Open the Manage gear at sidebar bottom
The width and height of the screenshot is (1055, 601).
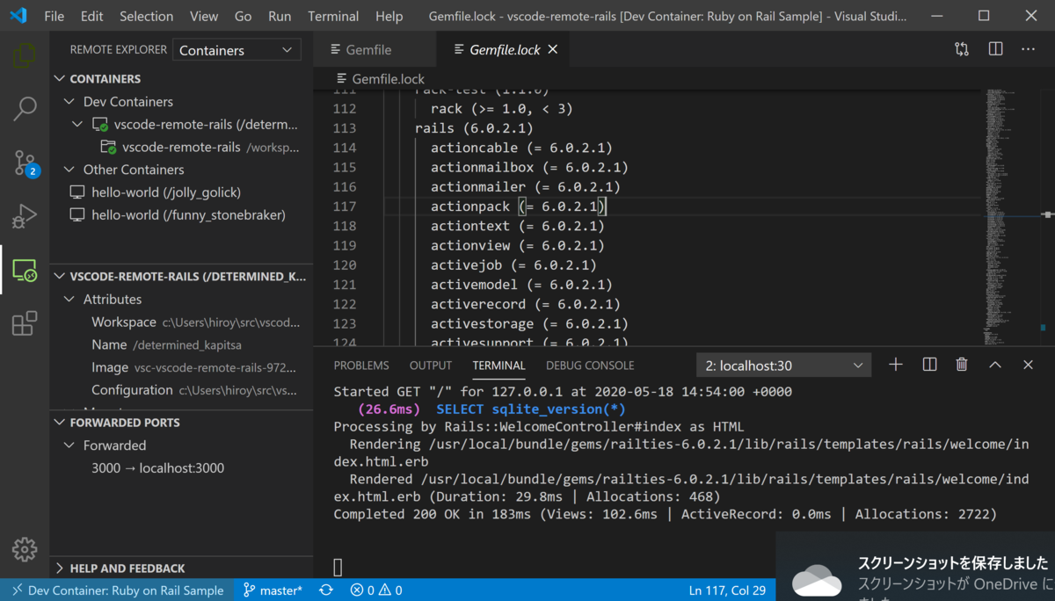[25, 550]
